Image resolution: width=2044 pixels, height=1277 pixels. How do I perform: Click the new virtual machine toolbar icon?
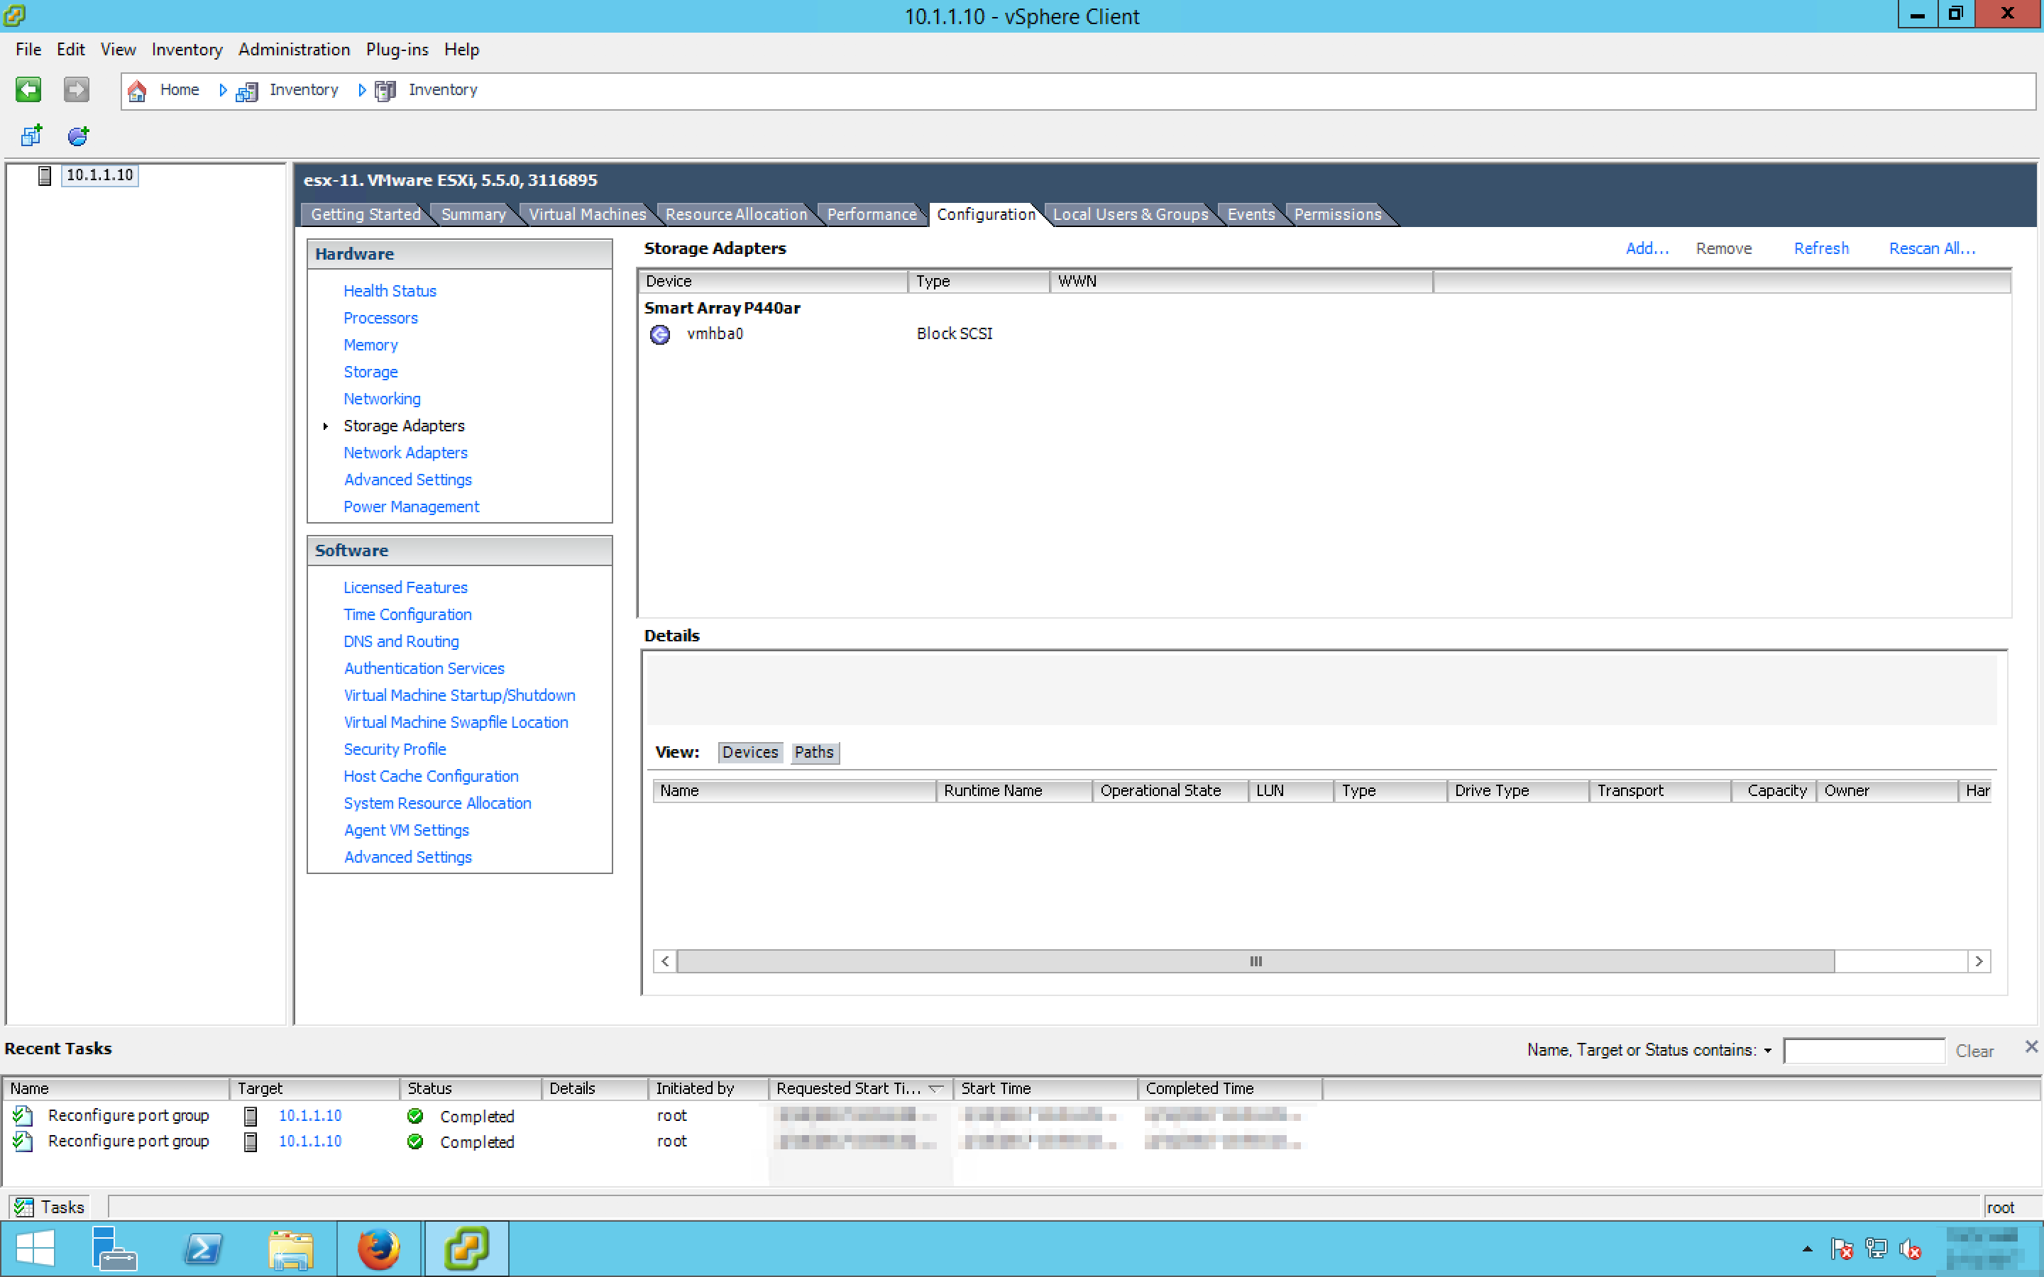pos(31,135)
